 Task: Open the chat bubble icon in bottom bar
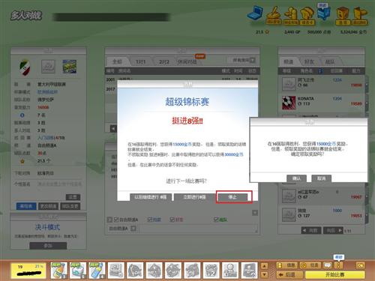tap(328, 265)
